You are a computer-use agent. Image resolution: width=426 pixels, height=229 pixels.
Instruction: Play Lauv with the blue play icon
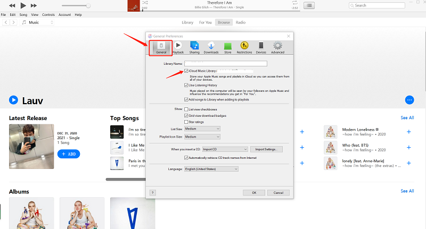[x=14, y=100]
